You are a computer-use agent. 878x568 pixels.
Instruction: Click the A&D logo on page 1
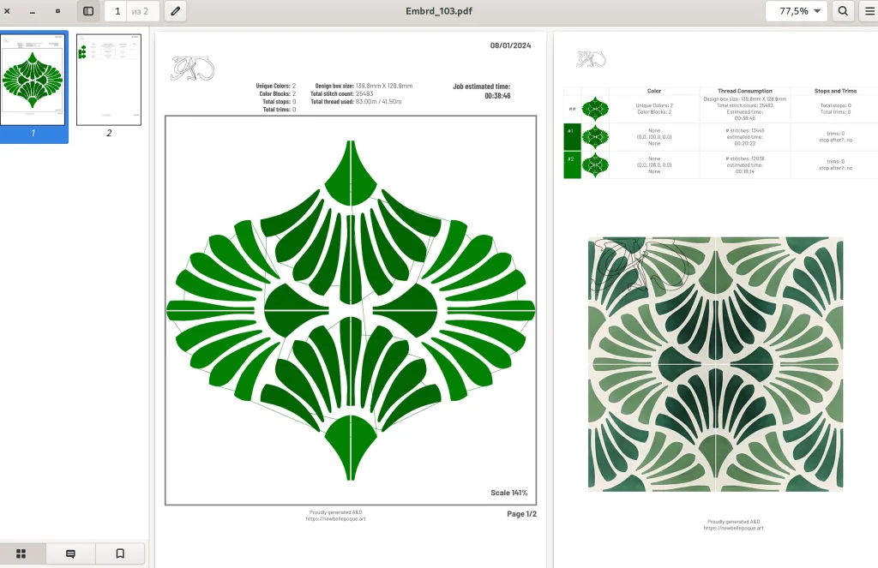point(192,69)
